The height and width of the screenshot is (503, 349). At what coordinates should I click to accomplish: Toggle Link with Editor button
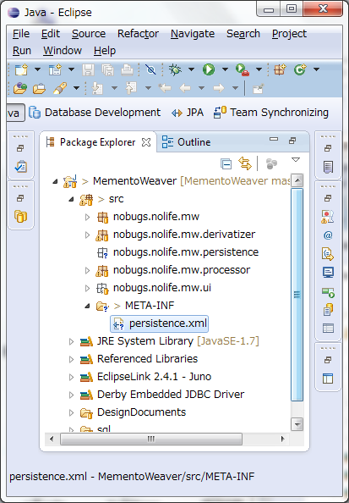(x=245, y=163)
